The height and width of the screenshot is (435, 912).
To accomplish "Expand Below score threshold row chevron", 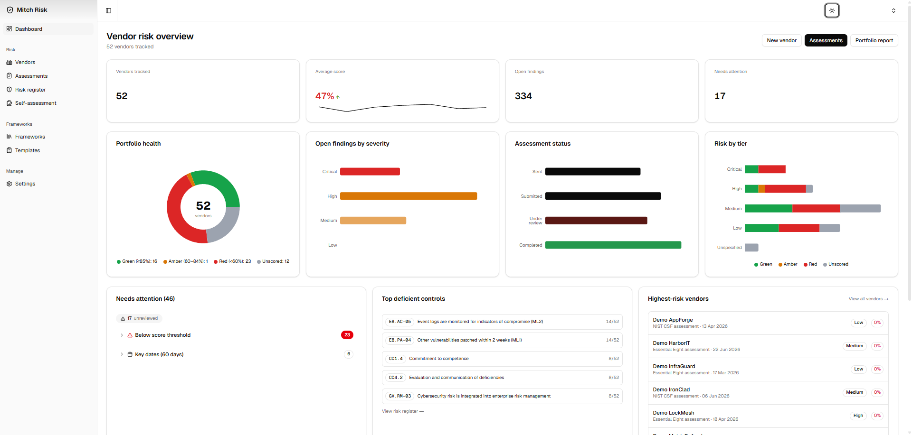I will coord(122,335).
